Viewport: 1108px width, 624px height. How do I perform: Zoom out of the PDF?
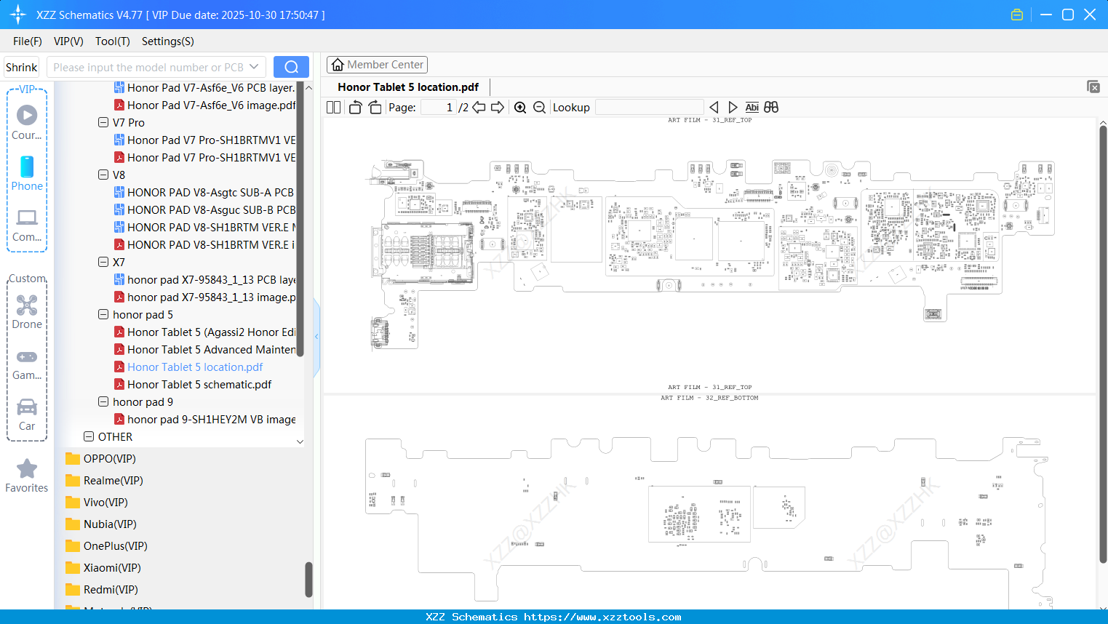coord(540,108)
